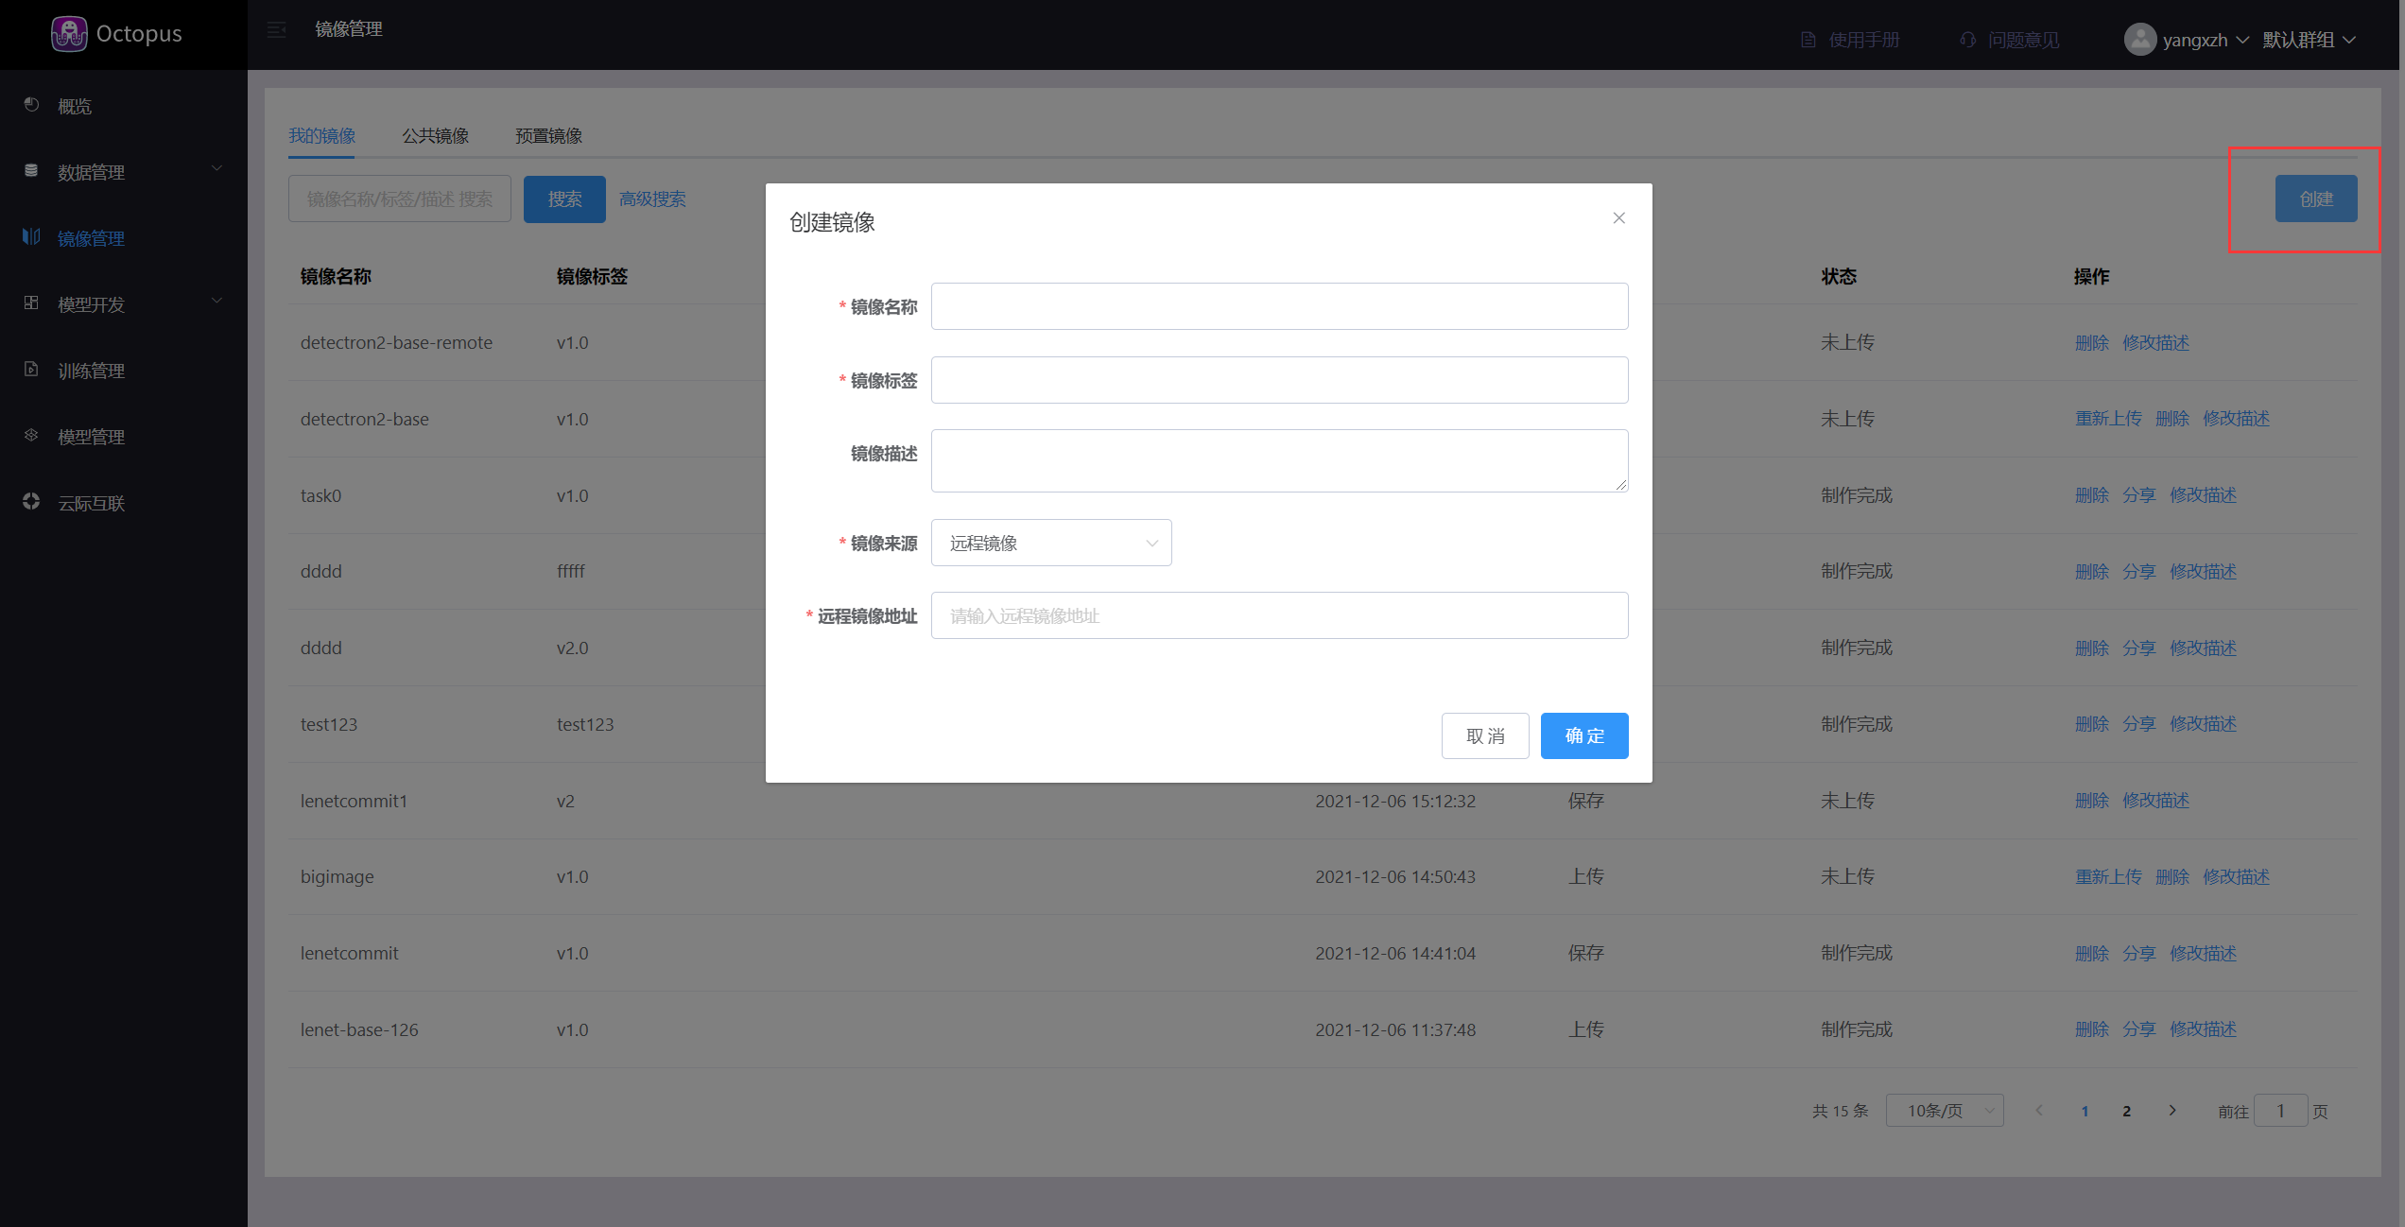
Task: Click 分享 for lenet-base-126 row
Action: pyautogui.click(x=2139, y=1029)
